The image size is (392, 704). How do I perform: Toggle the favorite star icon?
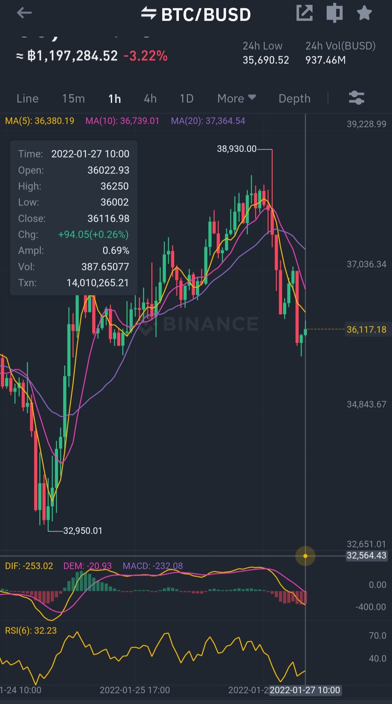coord(364,13)
